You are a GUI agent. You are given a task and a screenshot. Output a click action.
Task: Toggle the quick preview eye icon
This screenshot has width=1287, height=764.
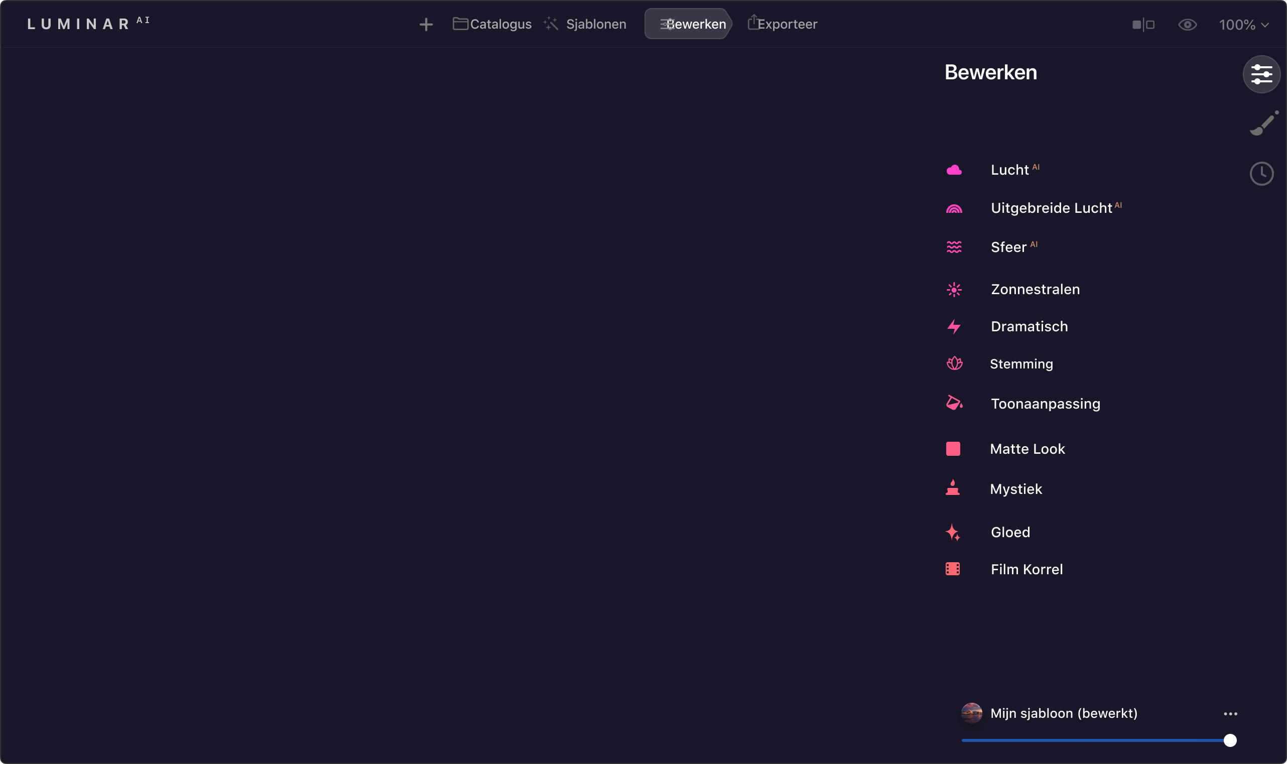pyautogui.click(x=1187, y=25)
